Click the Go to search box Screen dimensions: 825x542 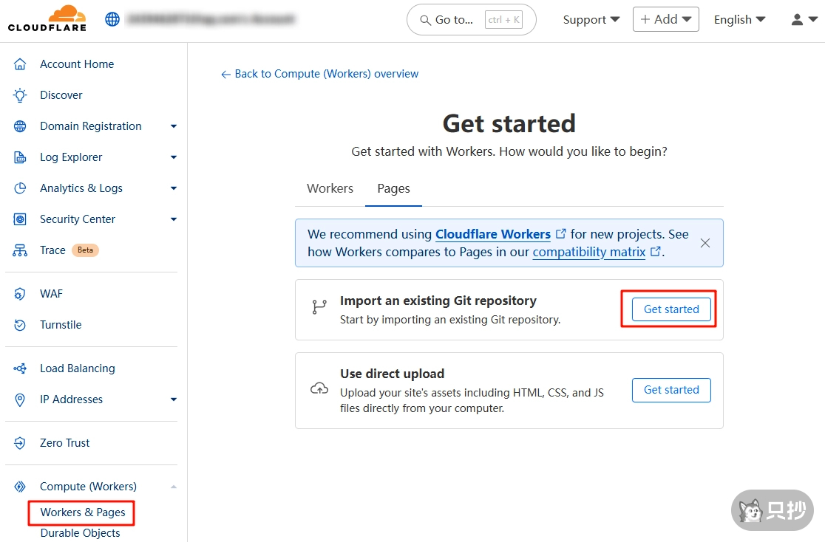[471, 20]
